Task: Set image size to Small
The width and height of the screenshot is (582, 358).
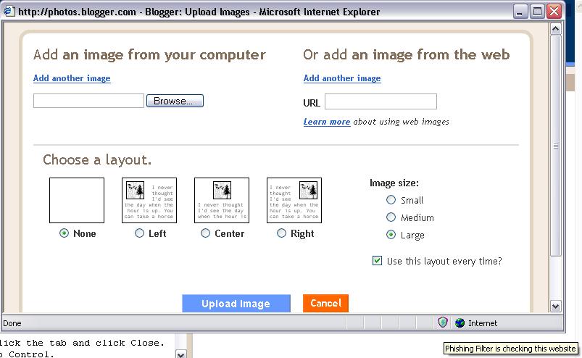Action: [x=391, y=200]
